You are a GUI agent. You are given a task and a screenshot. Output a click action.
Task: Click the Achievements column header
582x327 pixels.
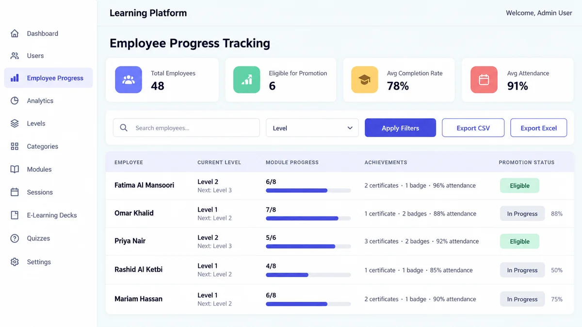386,162
